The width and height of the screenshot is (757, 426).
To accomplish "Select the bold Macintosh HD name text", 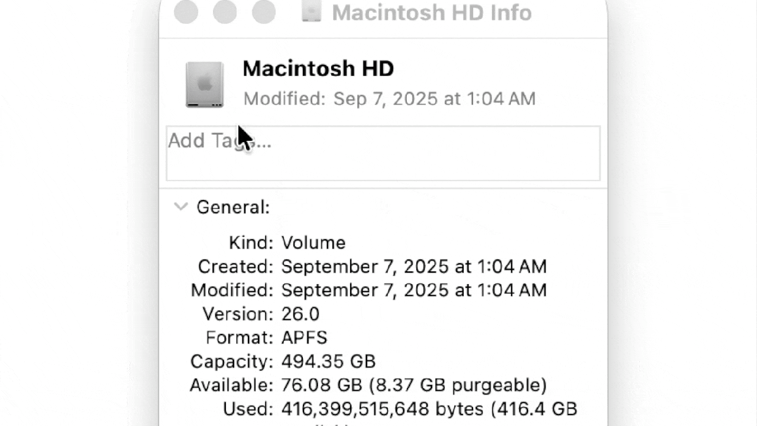I will pos(317,68).
